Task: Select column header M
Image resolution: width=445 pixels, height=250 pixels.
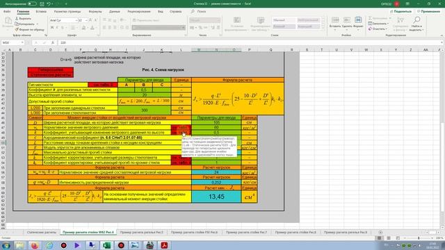Action: pyautogui.click(x=199, y=49)
